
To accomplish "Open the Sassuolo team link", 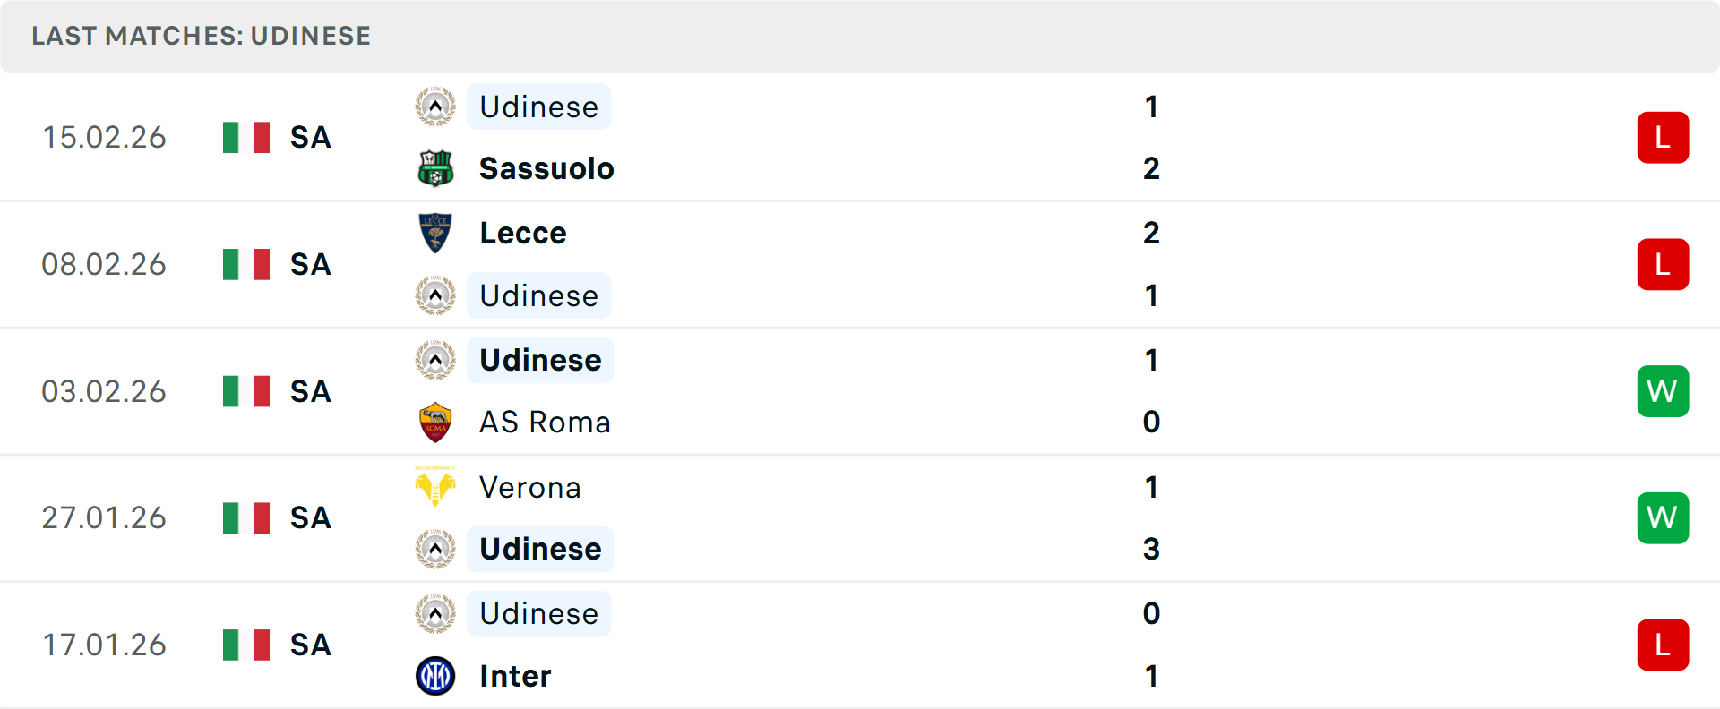I will 546,168.
